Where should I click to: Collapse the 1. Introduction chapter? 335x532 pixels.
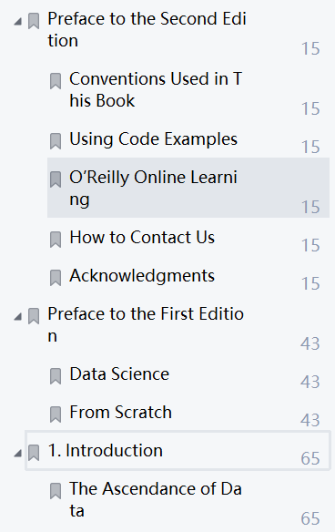(x=17, y=453)
